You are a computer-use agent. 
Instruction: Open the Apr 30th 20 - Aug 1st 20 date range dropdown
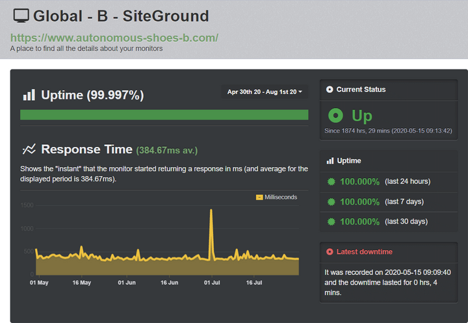pos(265,92)
